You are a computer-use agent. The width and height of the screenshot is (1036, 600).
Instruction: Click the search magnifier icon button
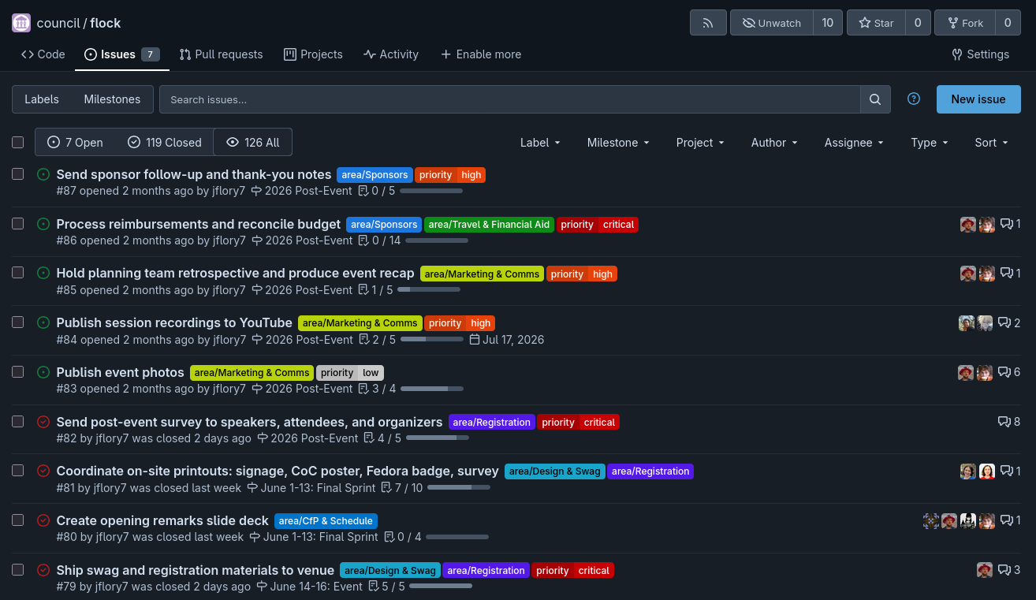(875, 99)
